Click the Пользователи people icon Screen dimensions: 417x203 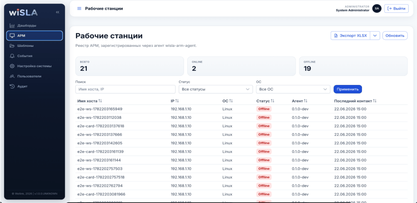(x=12, y=76)
